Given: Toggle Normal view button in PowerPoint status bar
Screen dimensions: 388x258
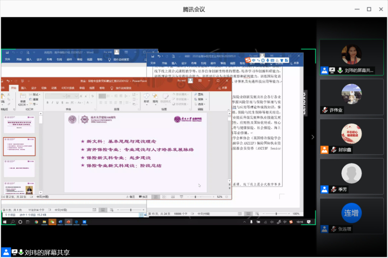Looking at the screenshot, I should click(156, 197).
